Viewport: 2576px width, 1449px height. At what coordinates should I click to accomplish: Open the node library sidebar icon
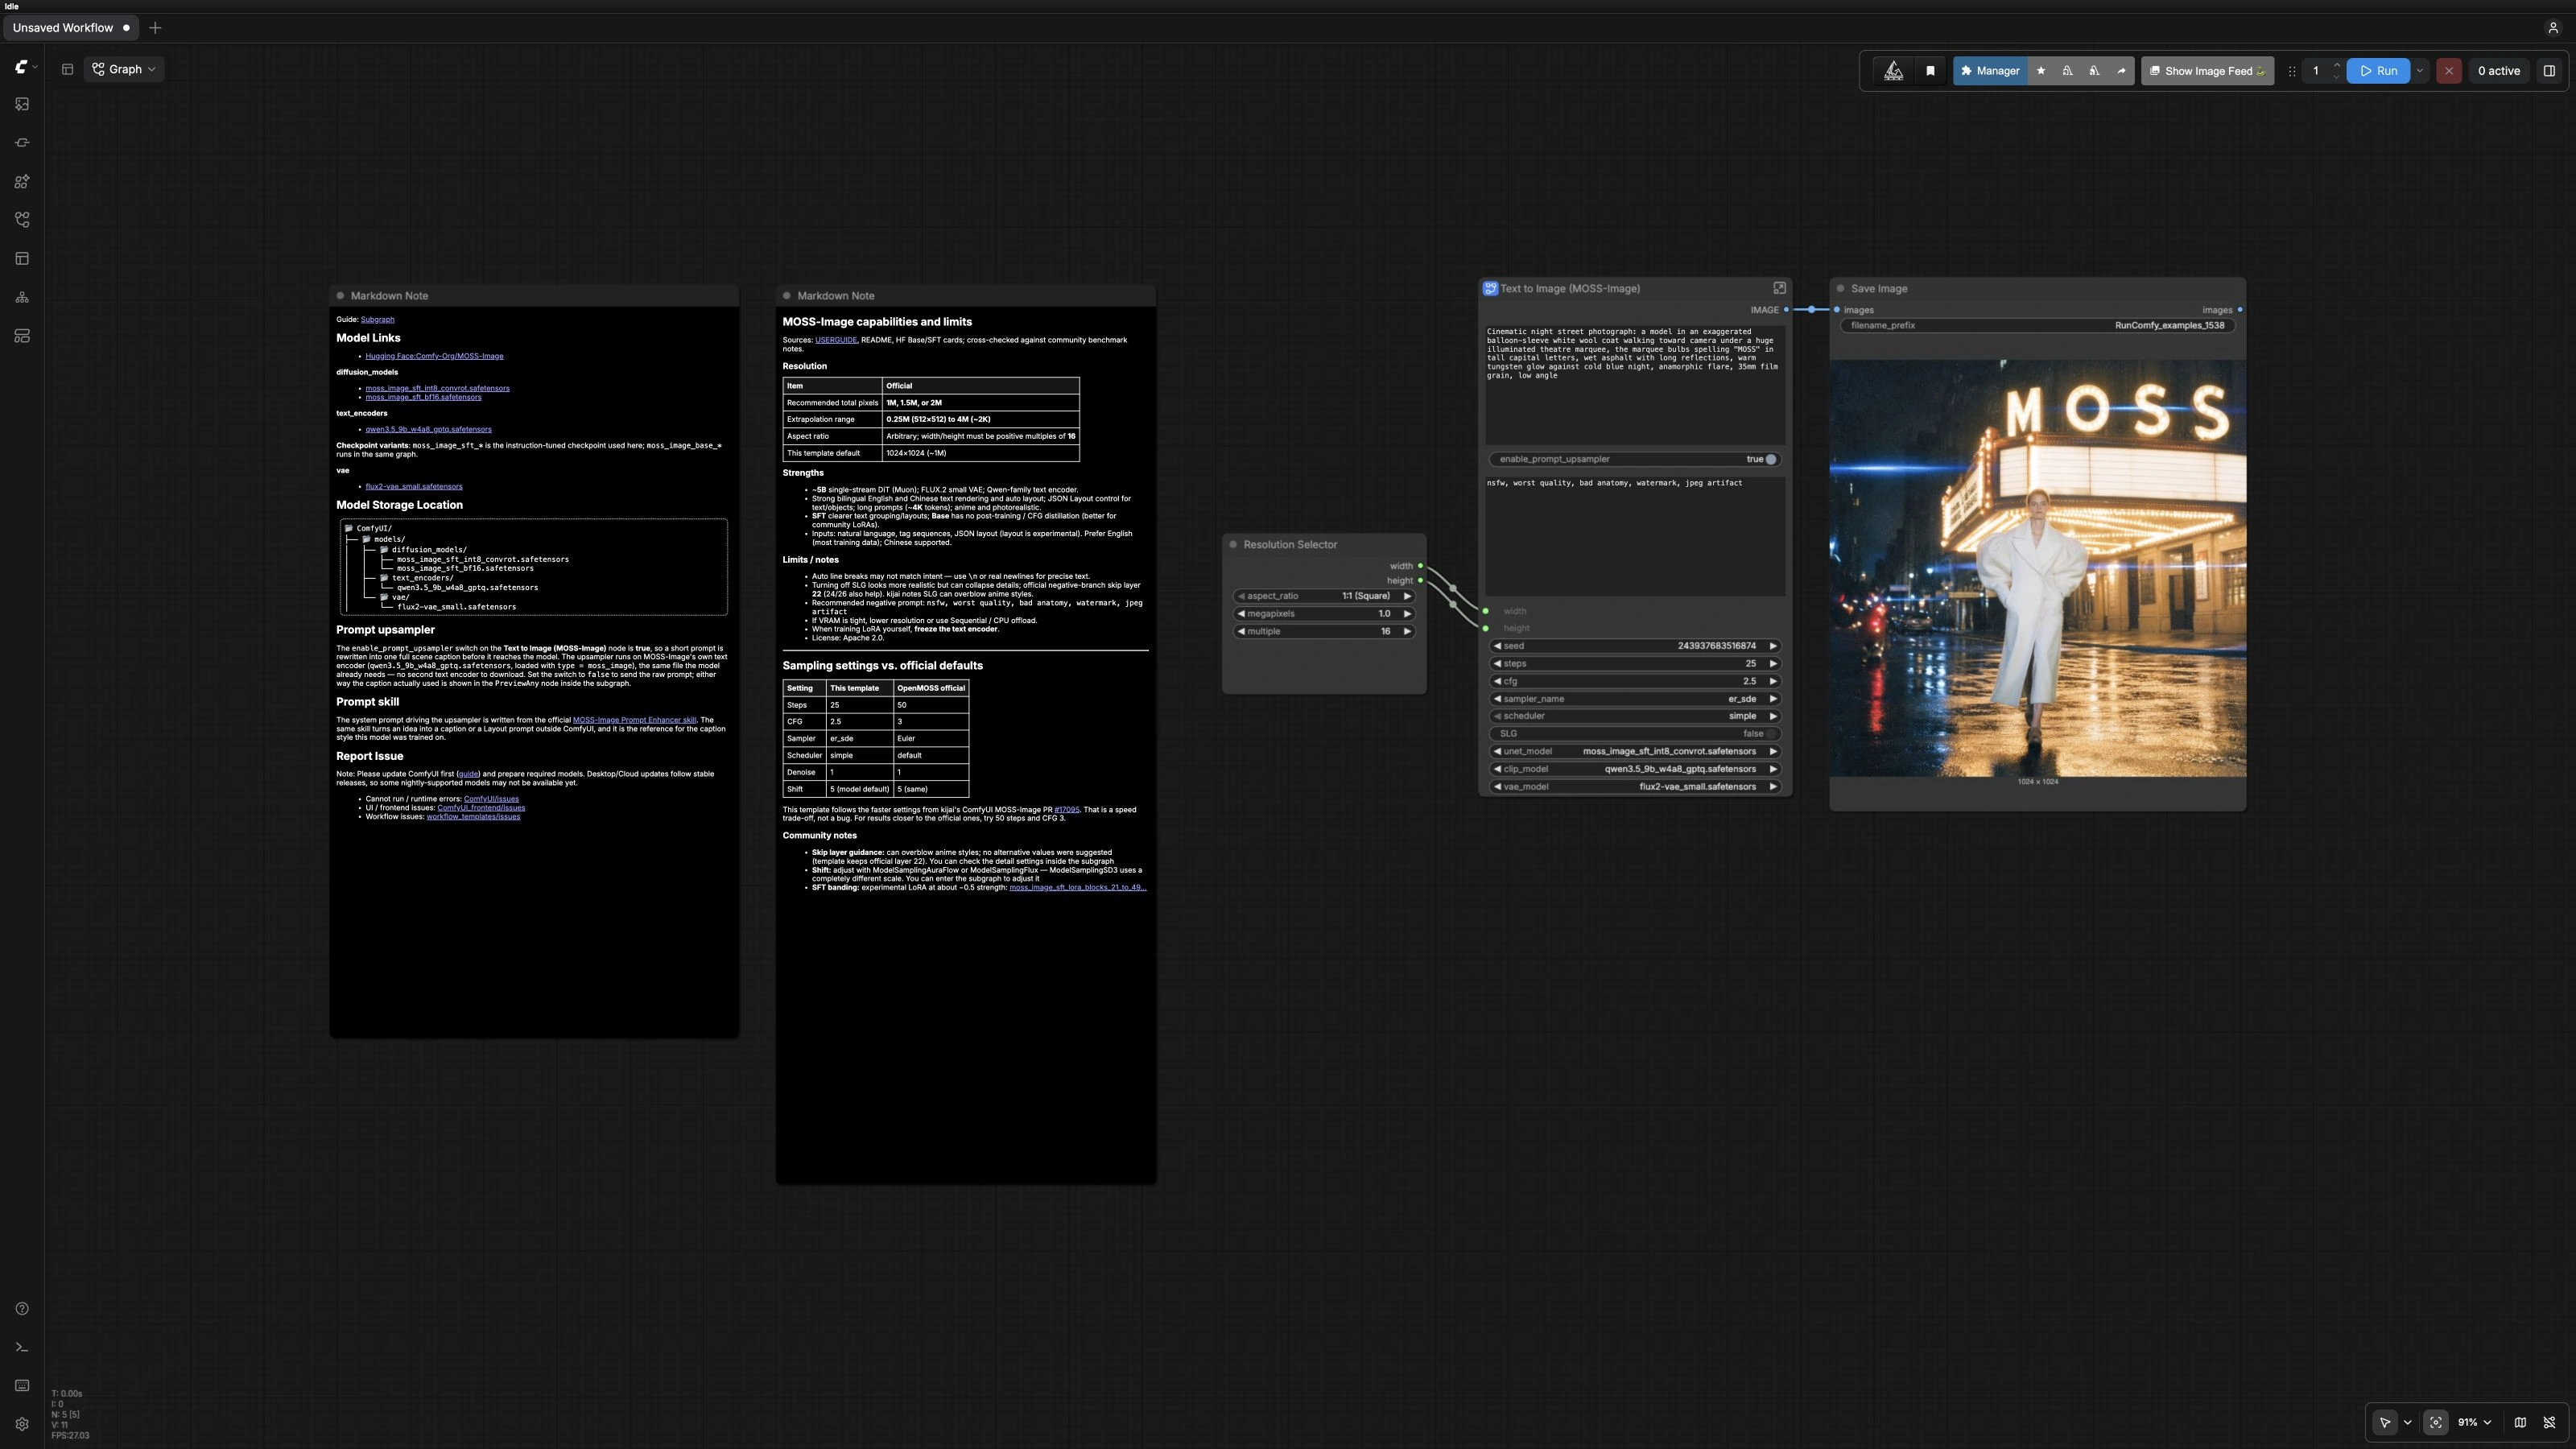pyautogui.click(x=22, y=143)
